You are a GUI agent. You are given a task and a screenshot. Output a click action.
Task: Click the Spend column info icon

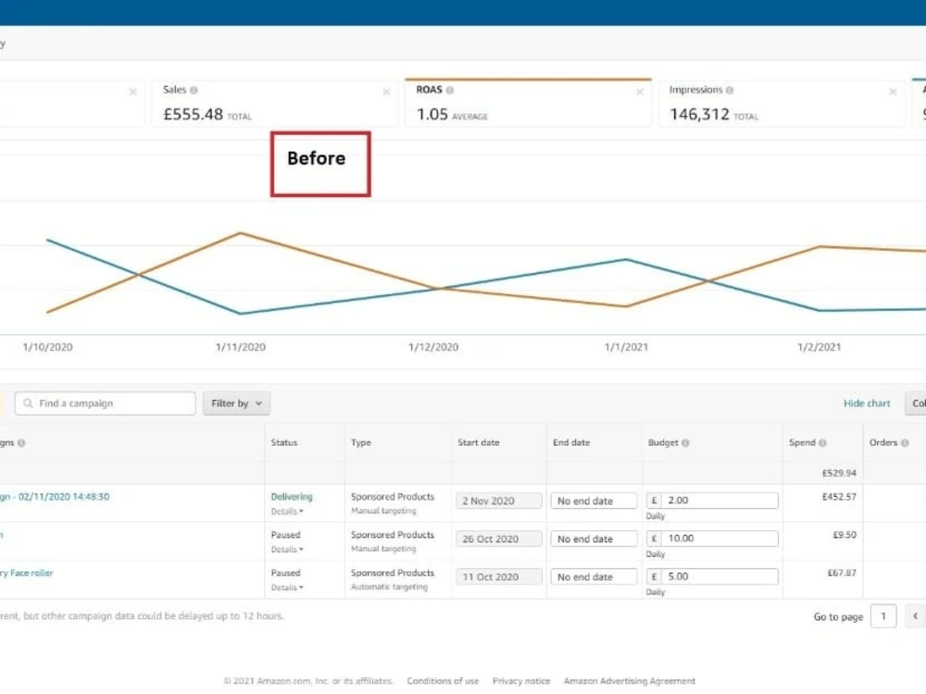pos(822,443)
